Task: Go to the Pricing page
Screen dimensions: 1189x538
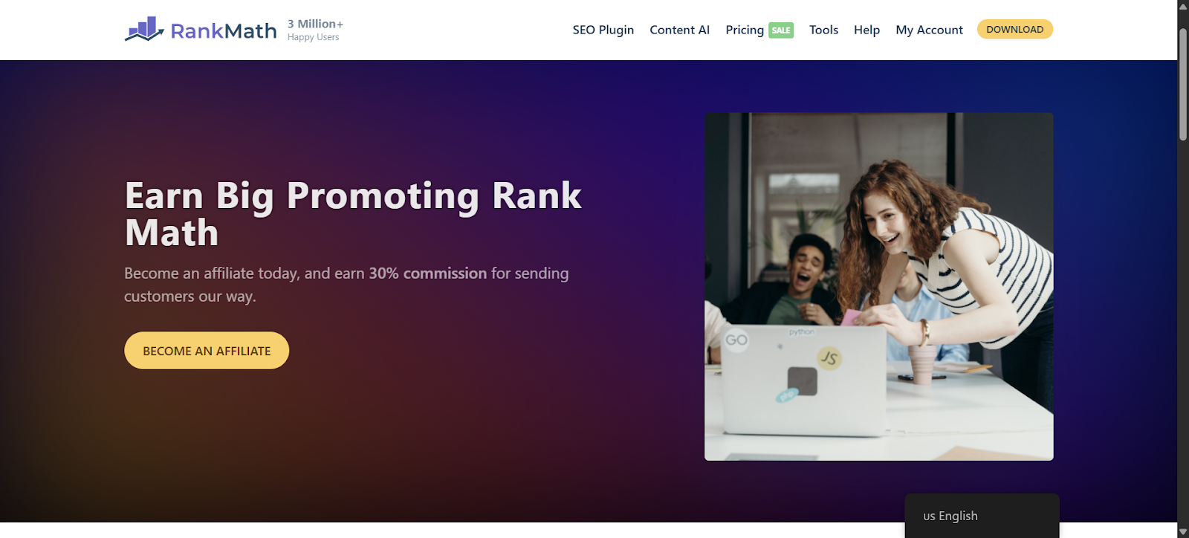Action: pyautogui.click(x=745, y=30)
